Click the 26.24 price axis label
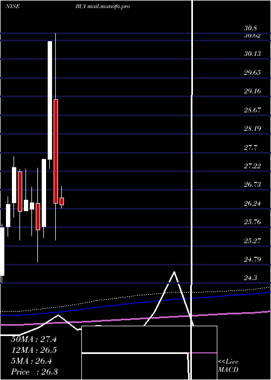The width and height of the screenshot is (271, 380). 253,204
